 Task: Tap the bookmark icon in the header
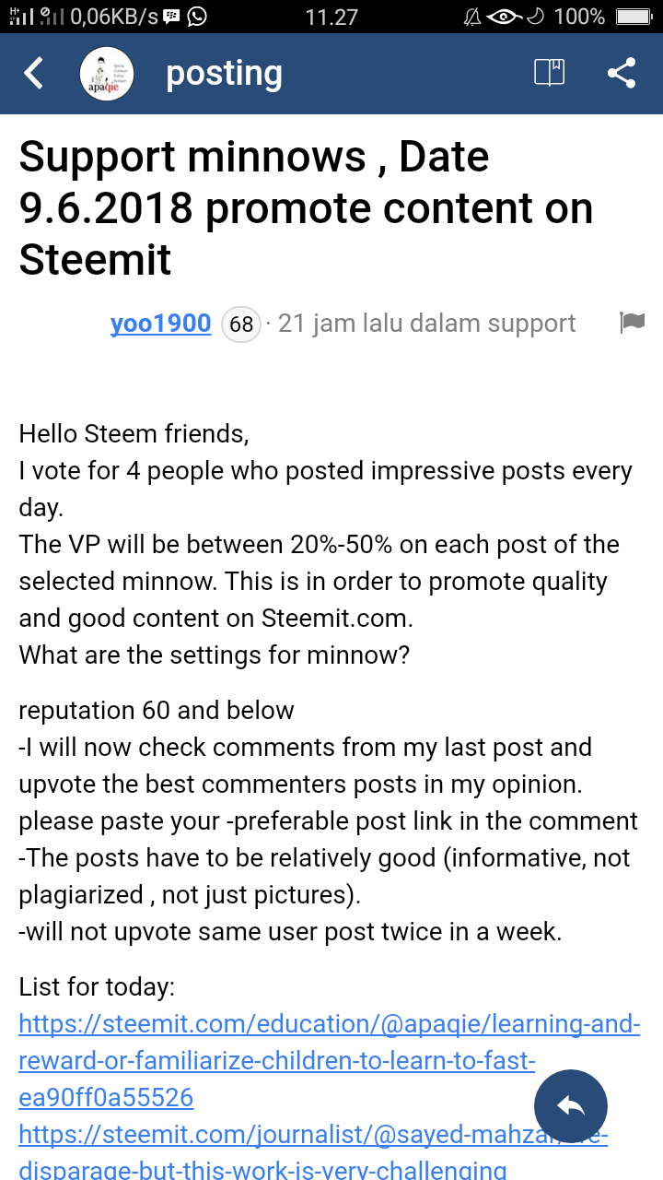coord(550,74)
